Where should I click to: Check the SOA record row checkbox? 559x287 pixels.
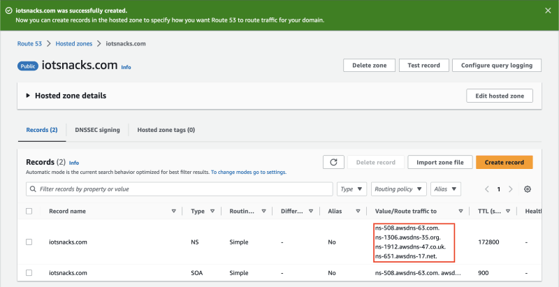coord(29,273)
